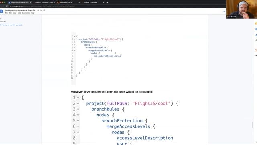Open the yellow Keep icon in the side panel
Image resolution: width=257 pixels, height=145 pixels.
256,23
